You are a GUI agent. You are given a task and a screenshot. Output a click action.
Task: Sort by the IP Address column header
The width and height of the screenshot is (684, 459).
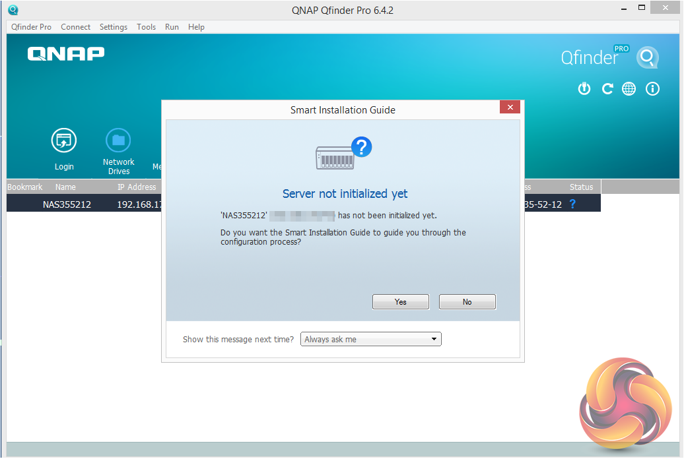click(137, 187)
